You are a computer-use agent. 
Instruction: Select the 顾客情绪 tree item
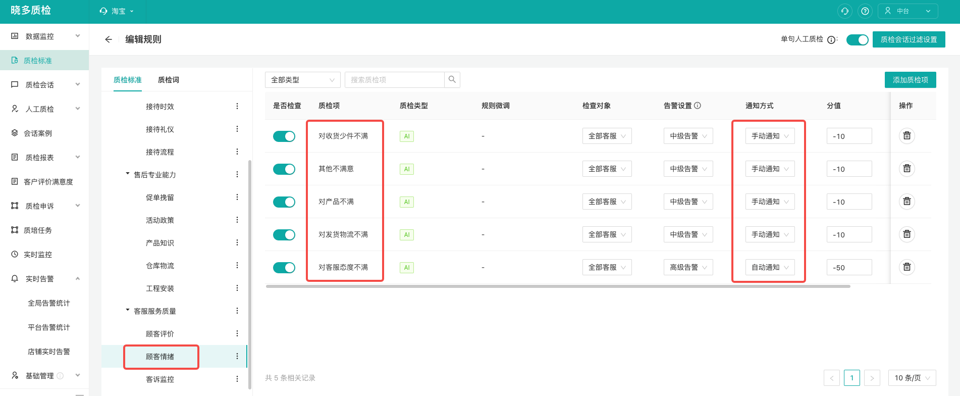[161, 357]
